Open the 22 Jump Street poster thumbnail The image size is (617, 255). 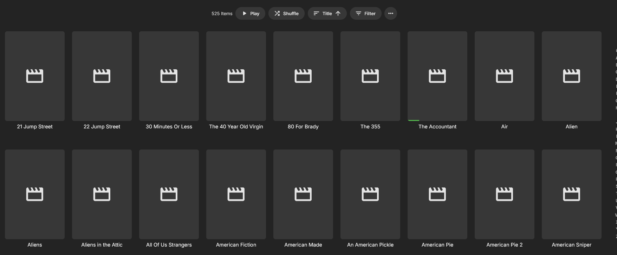pyautogui.click(x=102, y=76)
